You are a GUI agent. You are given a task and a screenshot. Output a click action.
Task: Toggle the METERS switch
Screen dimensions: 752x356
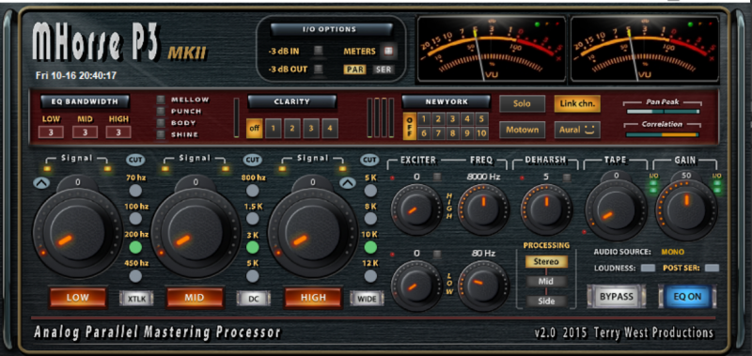[x=387, y=51]
